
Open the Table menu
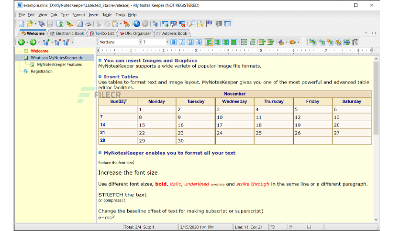pyautogui.click(x=107, y=15)
